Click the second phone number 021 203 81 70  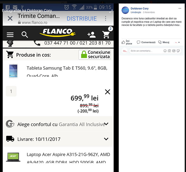[x=95, y=43]
